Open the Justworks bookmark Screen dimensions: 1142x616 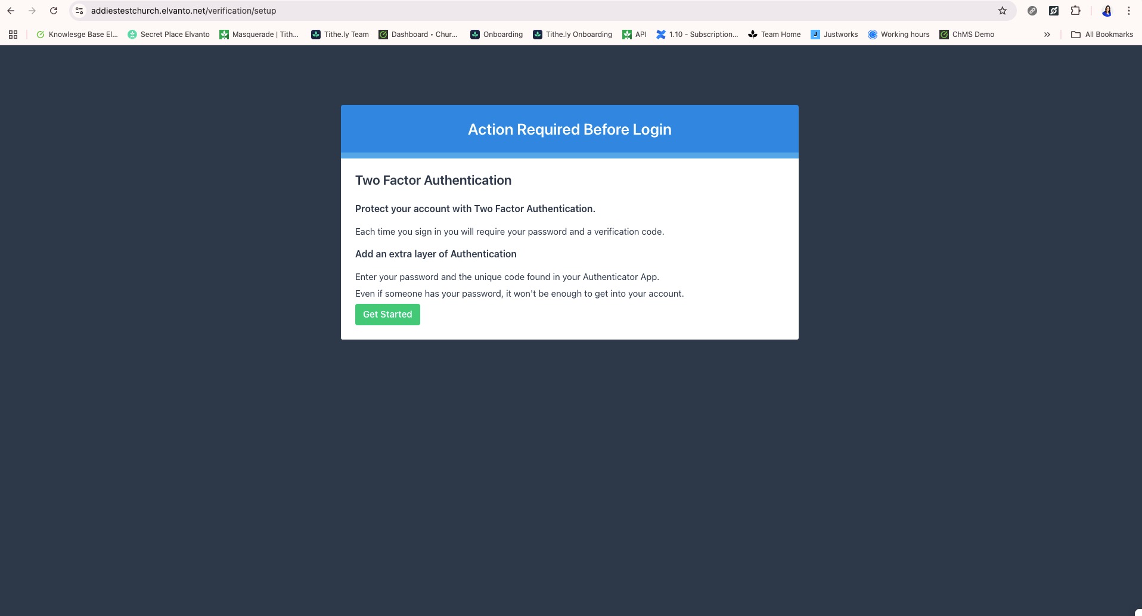pyautogui.click(x=834, y=35)
